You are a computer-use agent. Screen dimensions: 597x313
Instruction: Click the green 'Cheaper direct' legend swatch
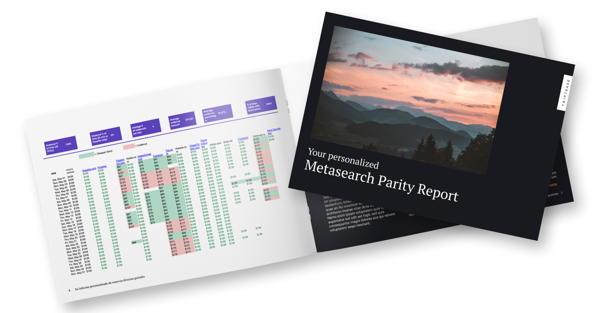86,155
